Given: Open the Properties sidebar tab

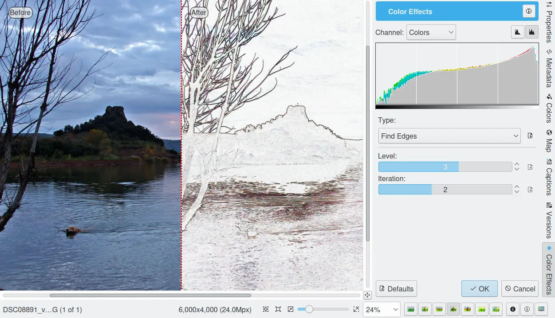Looking at the screenshot, I should [x=549, y=22].
